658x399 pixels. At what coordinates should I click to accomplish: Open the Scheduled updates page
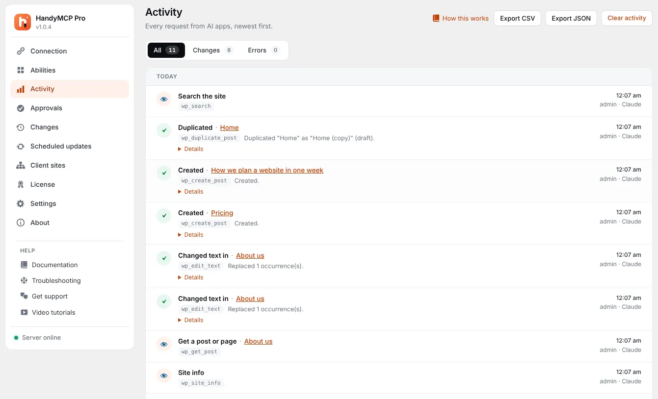pos(70,147)
